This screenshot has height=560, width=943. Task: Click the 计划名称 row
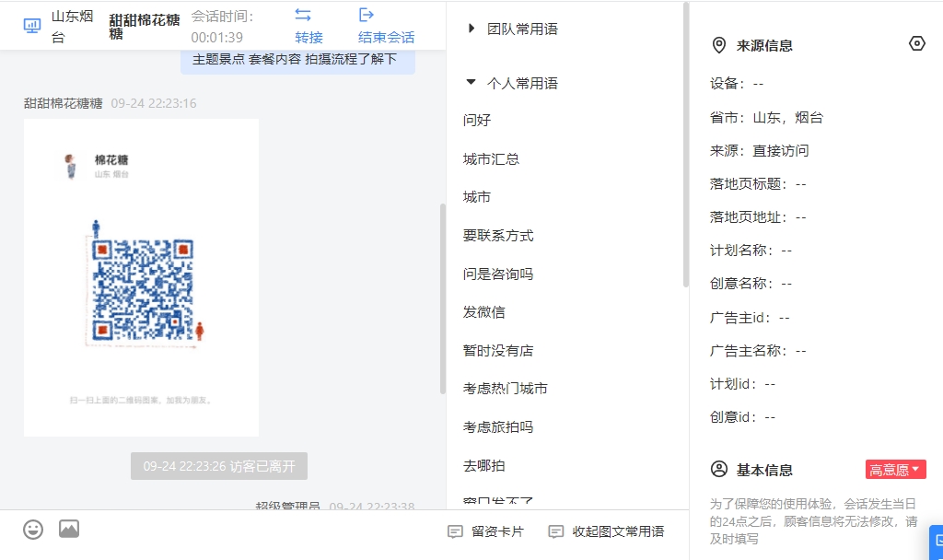click(751, 251)
